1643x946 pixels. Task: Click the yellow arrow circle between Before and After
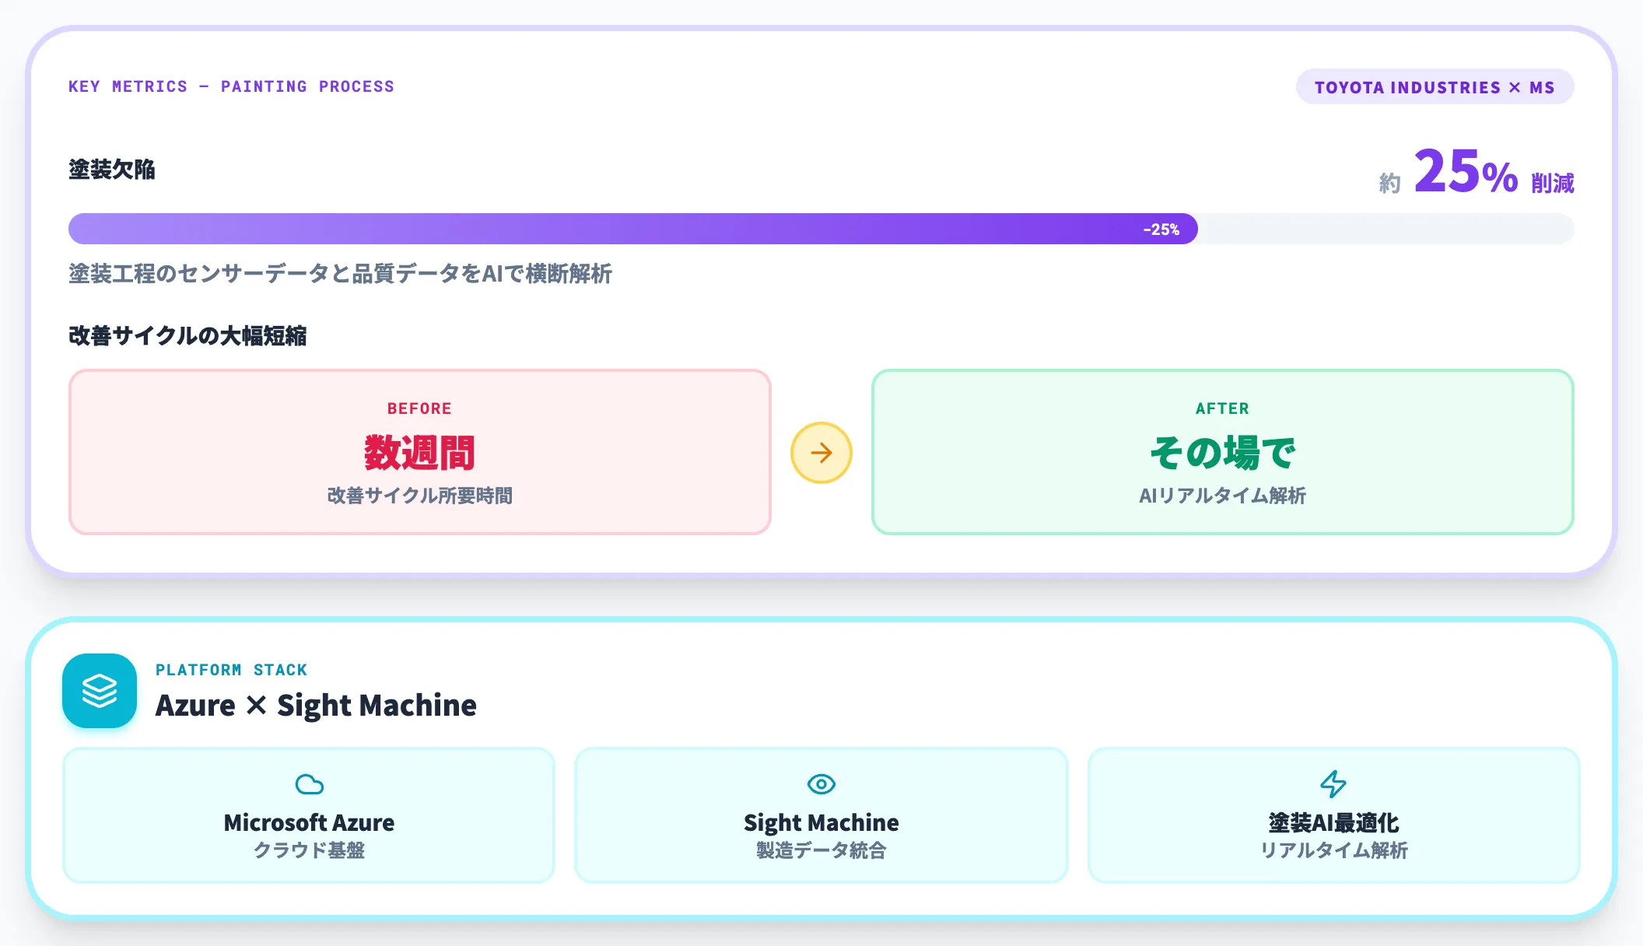pos(821,453)
